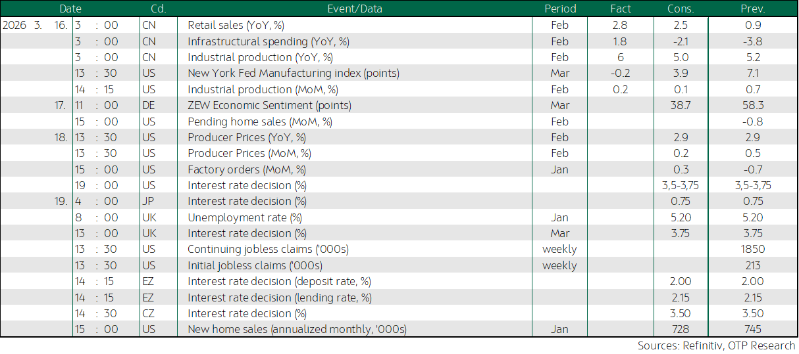Click Pending home sales event
Screen dimensions: 799x354
(x=260, y=122)
